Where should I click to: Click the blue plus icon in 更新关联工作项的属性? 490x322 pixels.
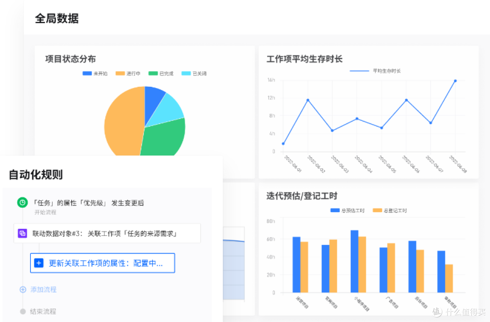(39, 263)
